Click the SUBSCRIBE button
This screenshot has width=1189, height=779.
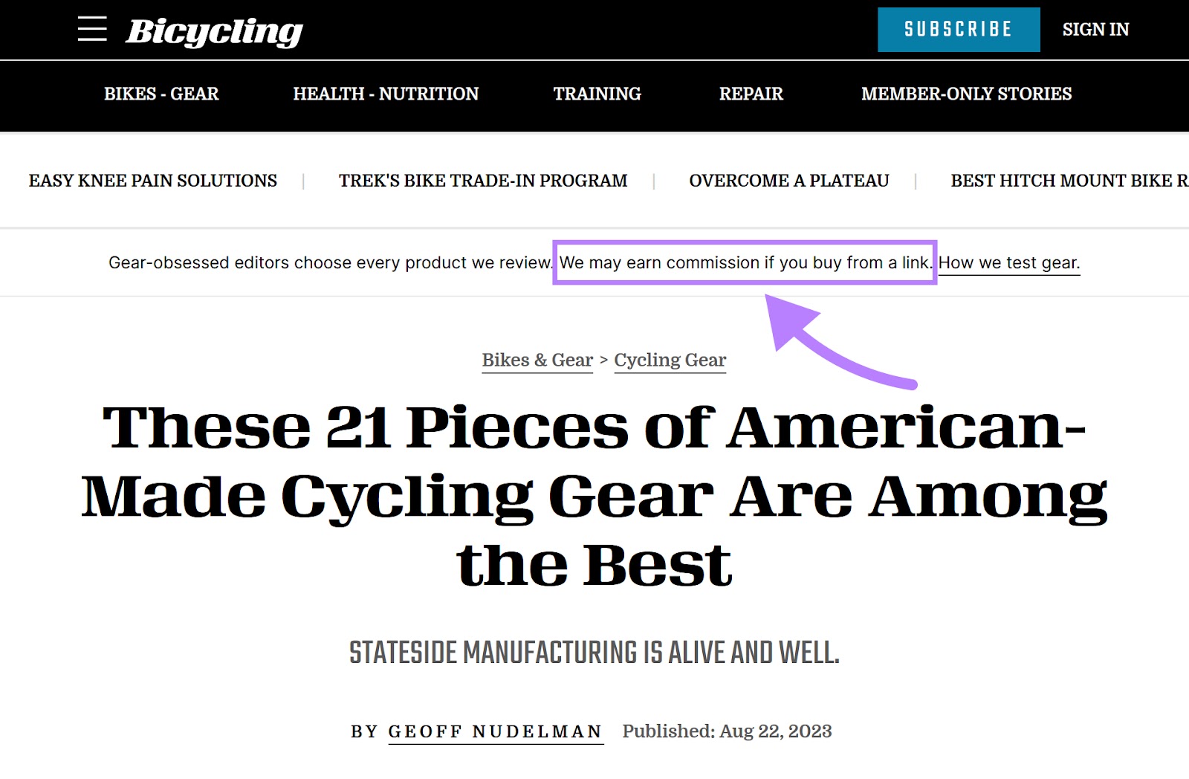(958, 29)
